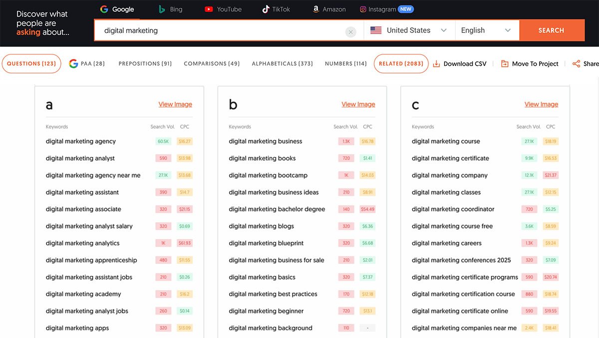Click keyword 'digital marketing certificate'
The height and width of the screenshot is (338, 599).
[x=450, y=158]
